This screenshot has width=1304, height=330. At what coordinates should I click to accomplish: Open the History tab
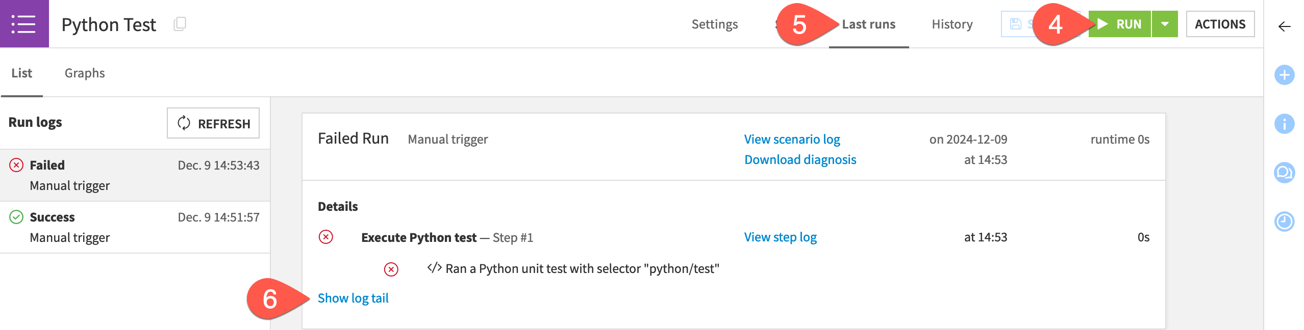[951, 23]
